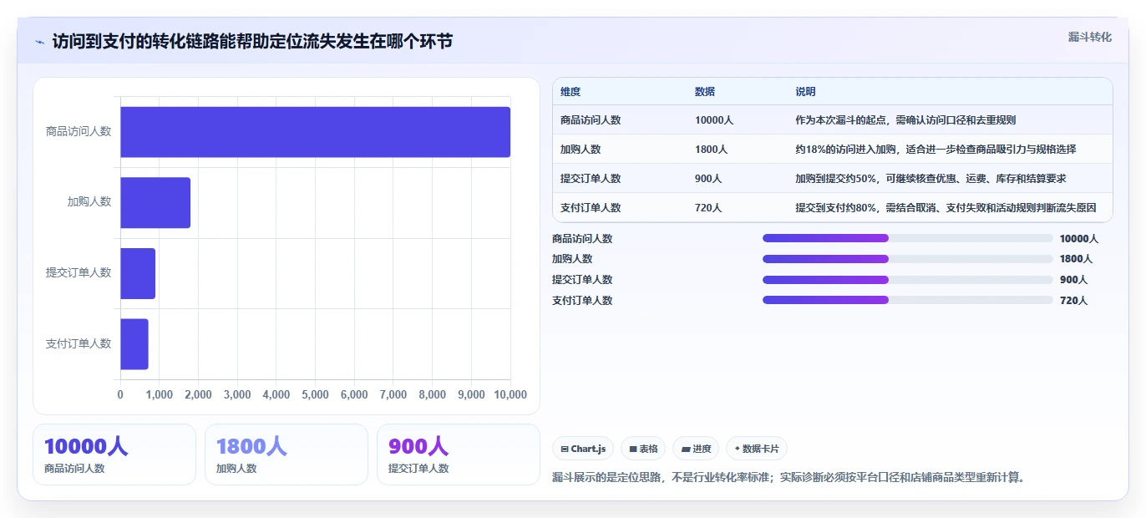1146x518 pixels.
Task: Select the 商品访问人数 cell in the table
Action: click(x=591, y=120)
